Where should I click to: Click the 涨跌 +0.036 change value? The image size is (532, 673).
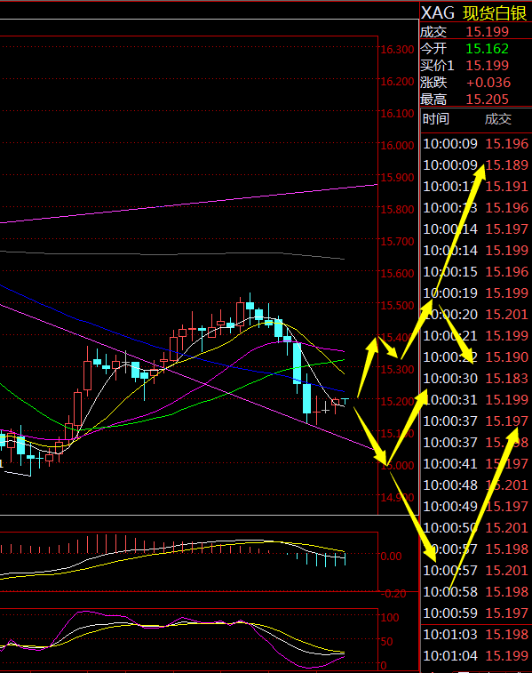tap(488, 83)
